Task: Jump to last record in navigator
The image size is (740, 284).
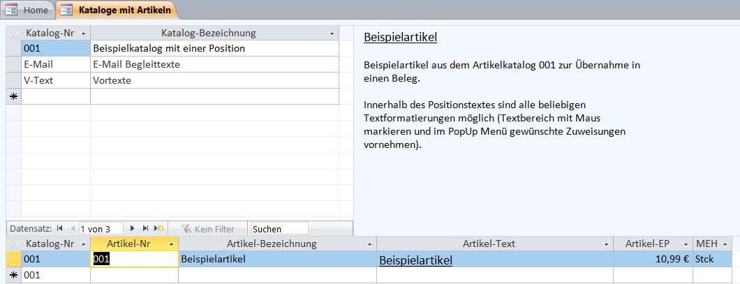Action: 145,228
